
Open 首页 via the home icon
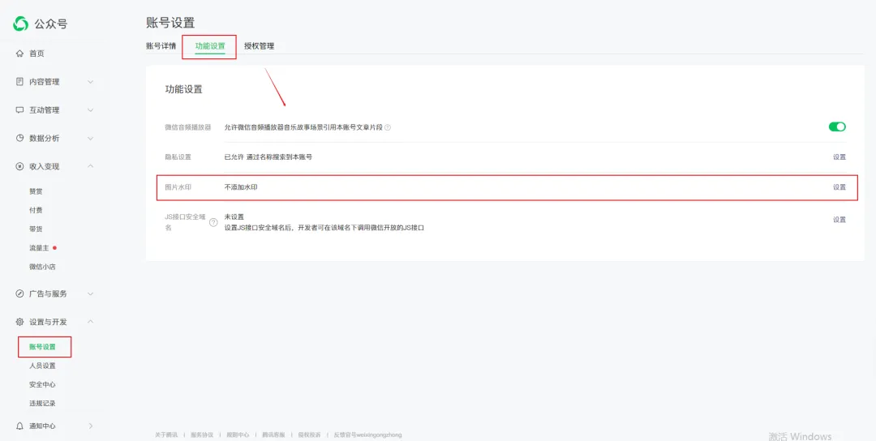point(19,54)
